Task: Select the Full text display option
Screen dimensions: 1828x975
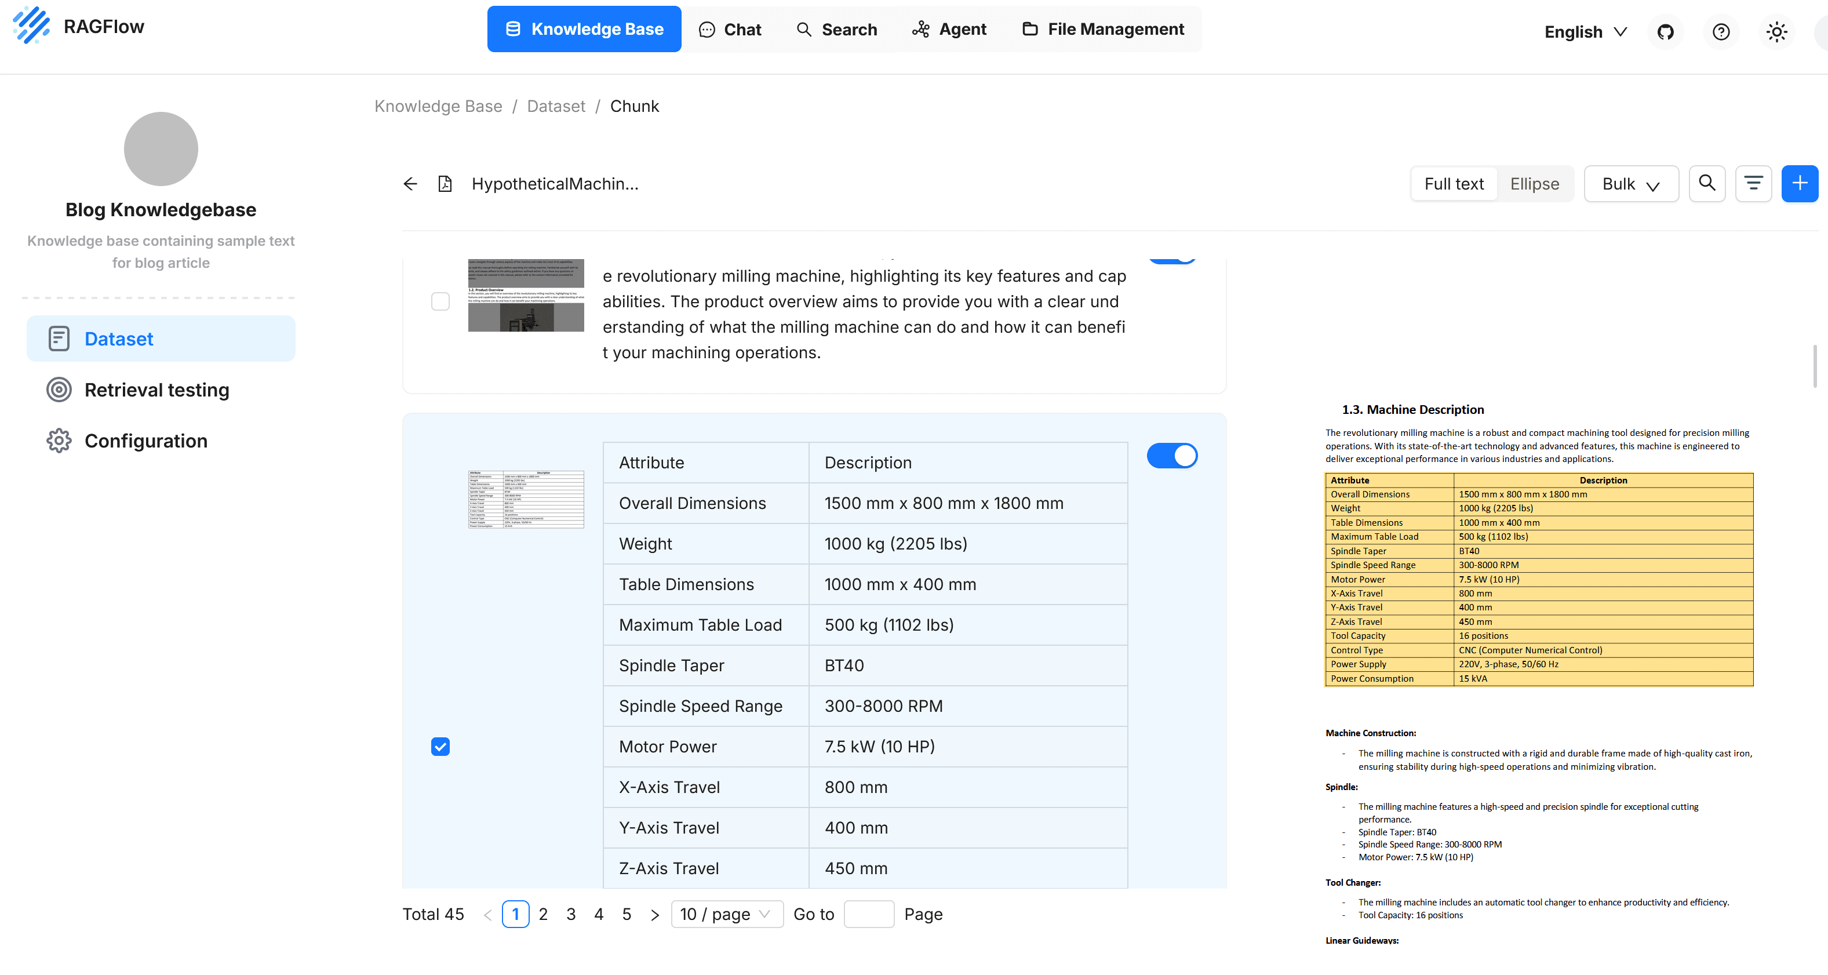Action: tap(1454, 184)
